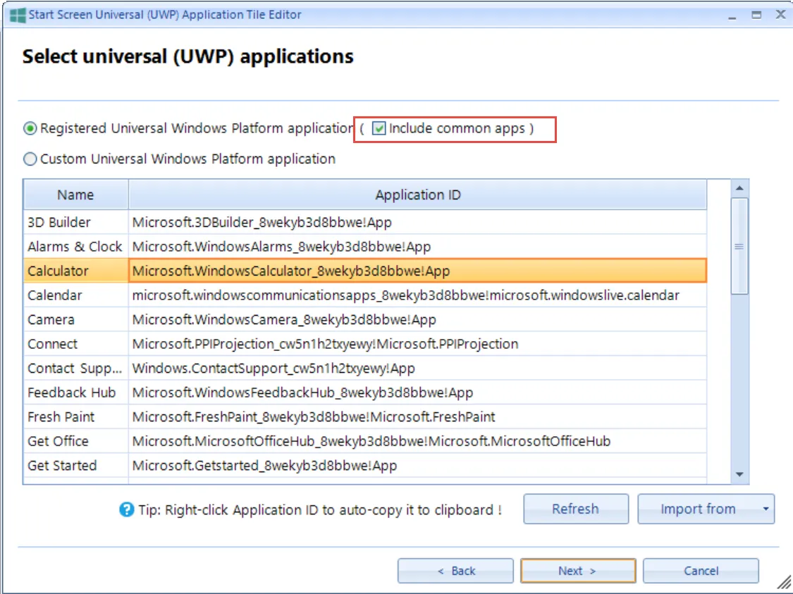Click the windowslive.calendar Application ID cell
The width and height of the screenshot is (793, 594).
coord(418,295)
